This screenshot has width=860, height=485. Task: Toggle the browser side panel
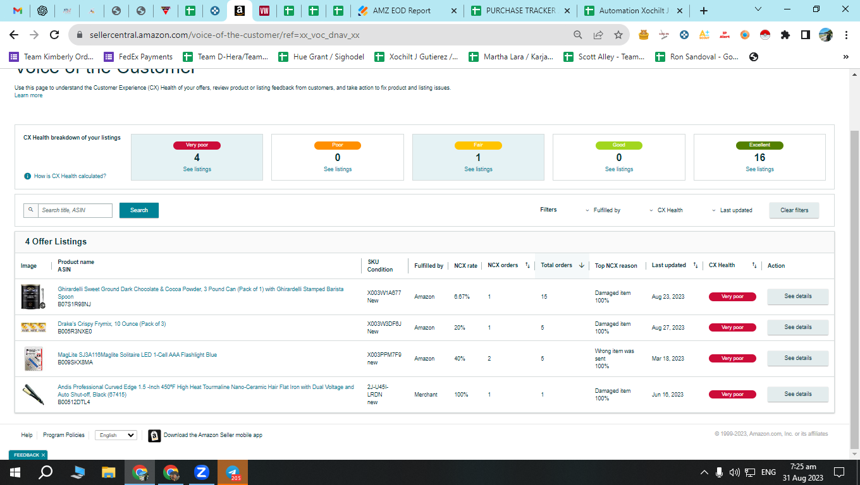point(806,35)
